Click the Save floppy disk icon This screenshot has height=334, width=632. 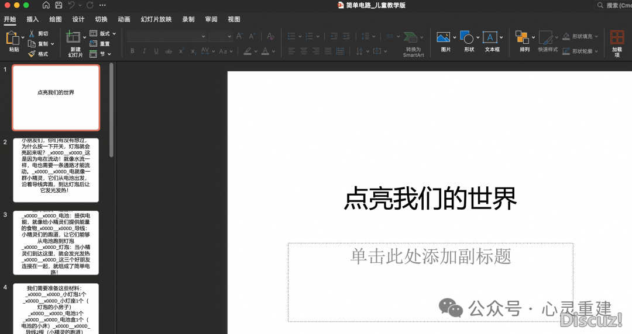tap(59, 5)
